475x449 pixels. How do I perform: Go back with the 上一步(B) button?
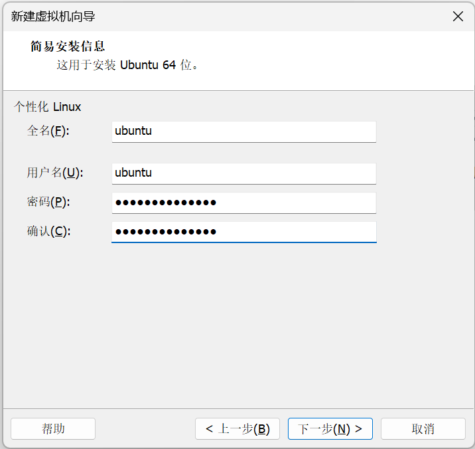coord(237,428)
